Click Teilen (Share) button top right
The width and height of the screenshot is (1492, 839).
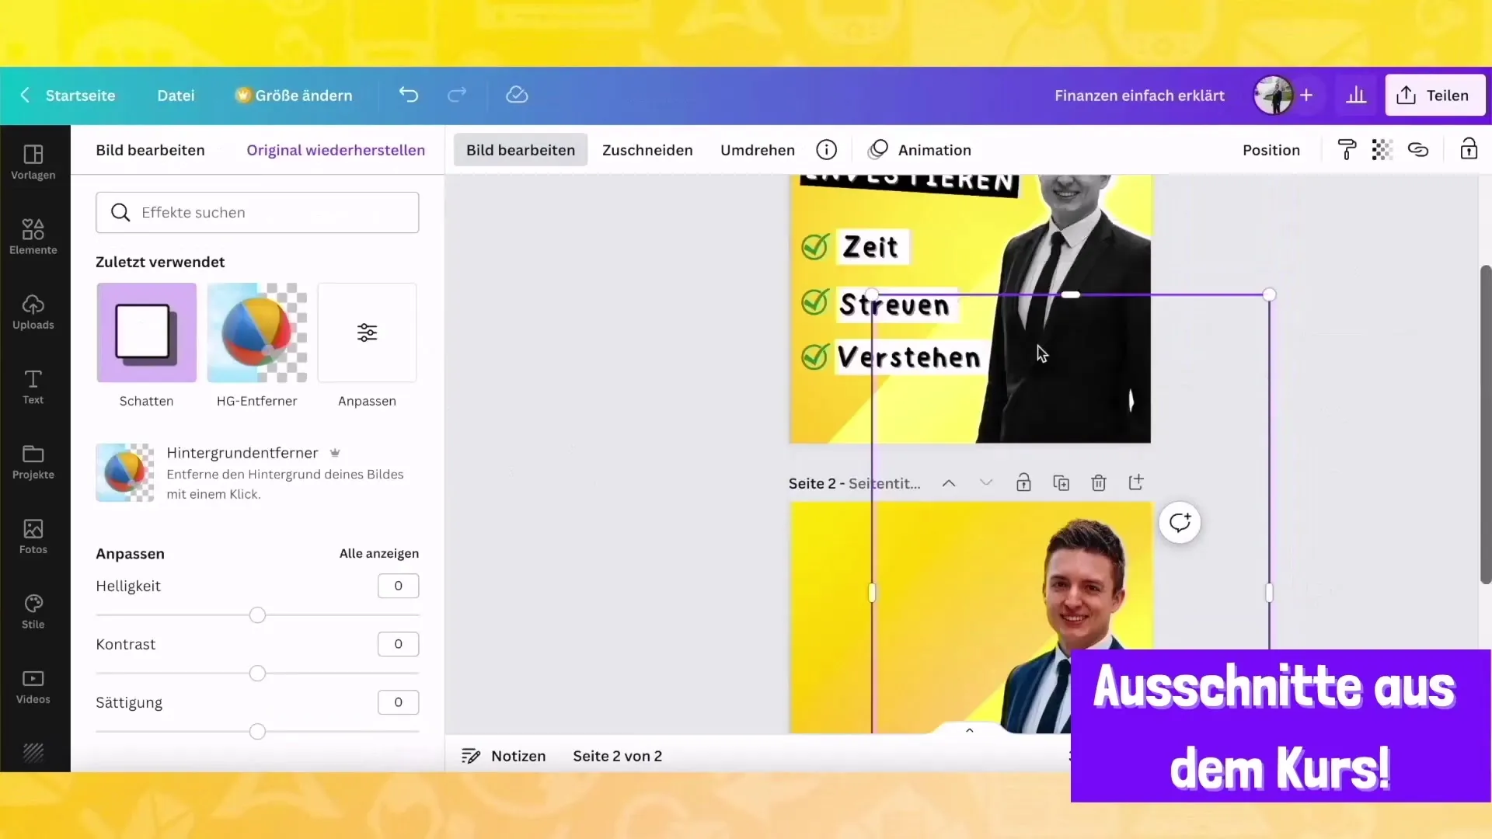(x=1435, y=96)
